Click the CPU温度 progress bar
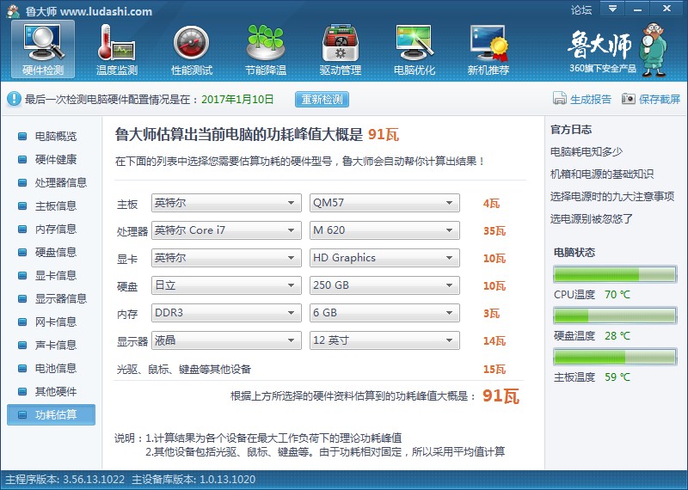Image resolution: width=688 pixels, height=490 pixels. pos(615,274)
